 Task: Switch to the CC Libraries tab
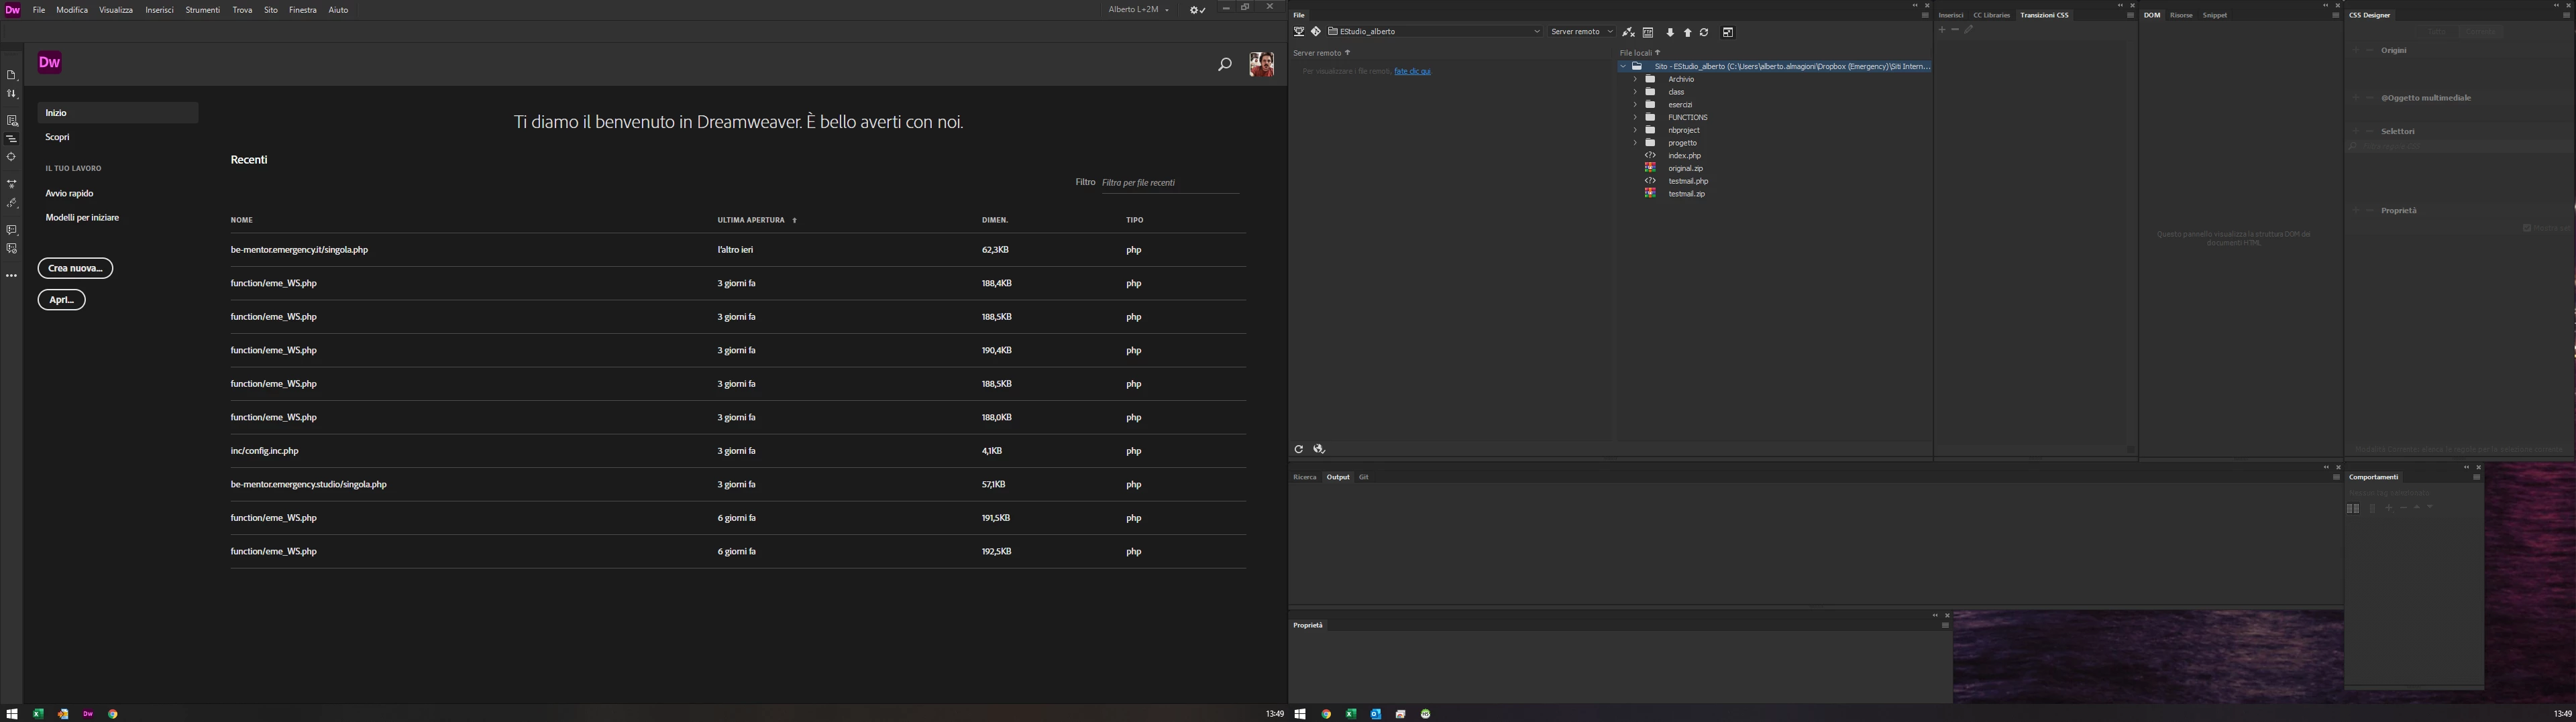(x=1991, y=15)
